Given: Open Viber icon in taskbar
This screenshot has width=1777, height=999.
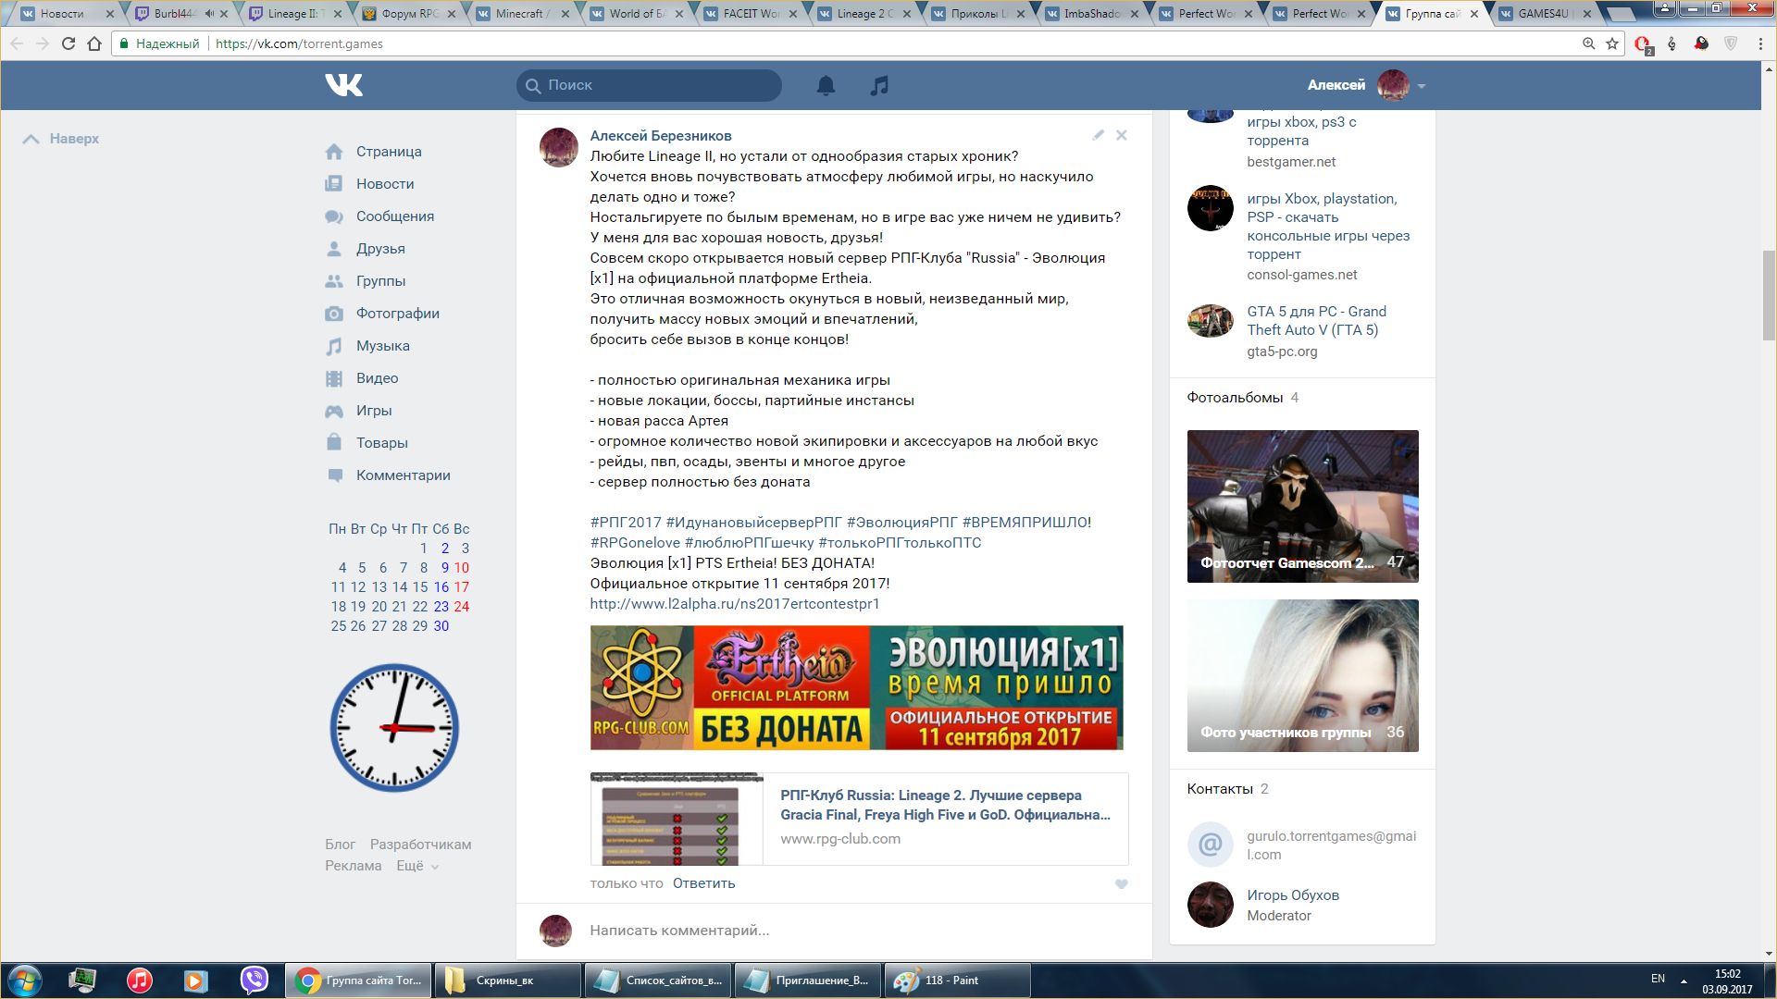Looking at the screenshot, I should pyautogui.click(x=254, y=980).
